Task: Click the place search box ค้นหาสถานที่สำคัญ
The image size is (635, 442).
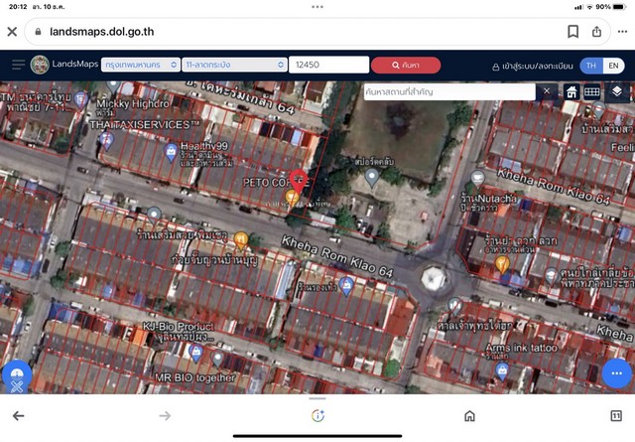Action: point(448,91)
